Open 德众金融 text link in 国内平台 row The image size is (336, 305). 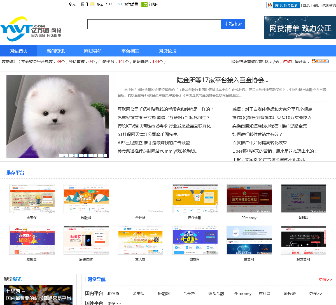point(216,294)
